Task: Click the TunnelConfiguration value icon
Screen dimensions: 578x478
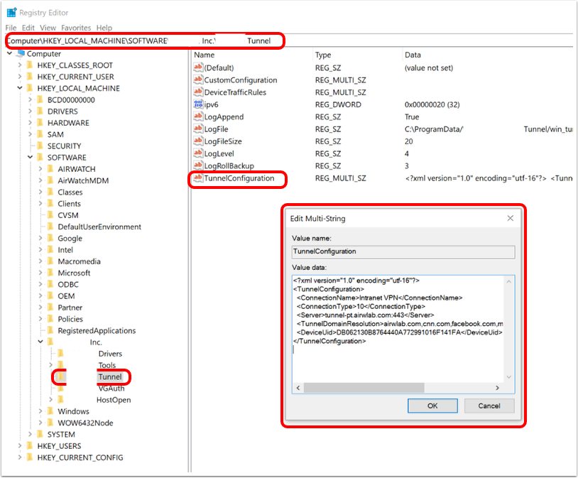Action: coord(198,178)
